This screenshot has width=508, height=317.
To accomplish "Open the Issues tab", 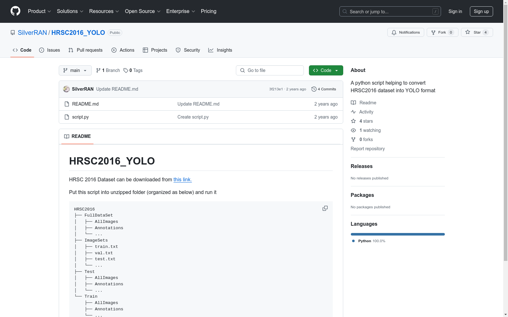I will [x=50, y=50].
